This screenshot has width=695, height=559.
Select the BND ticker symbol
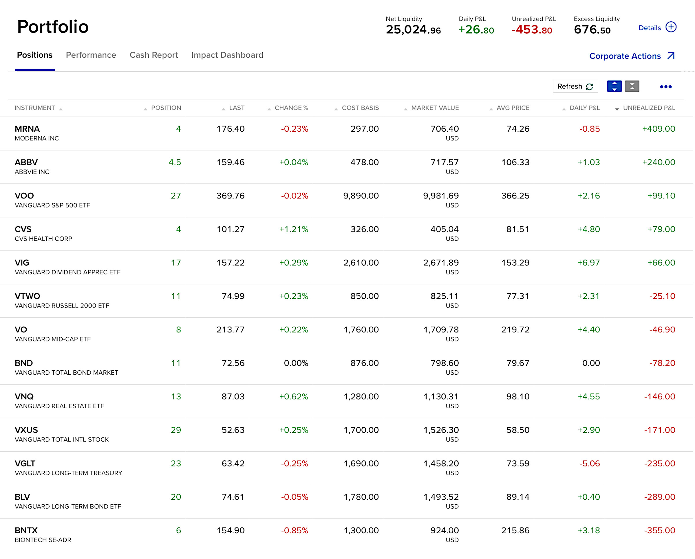coord(24,363)
